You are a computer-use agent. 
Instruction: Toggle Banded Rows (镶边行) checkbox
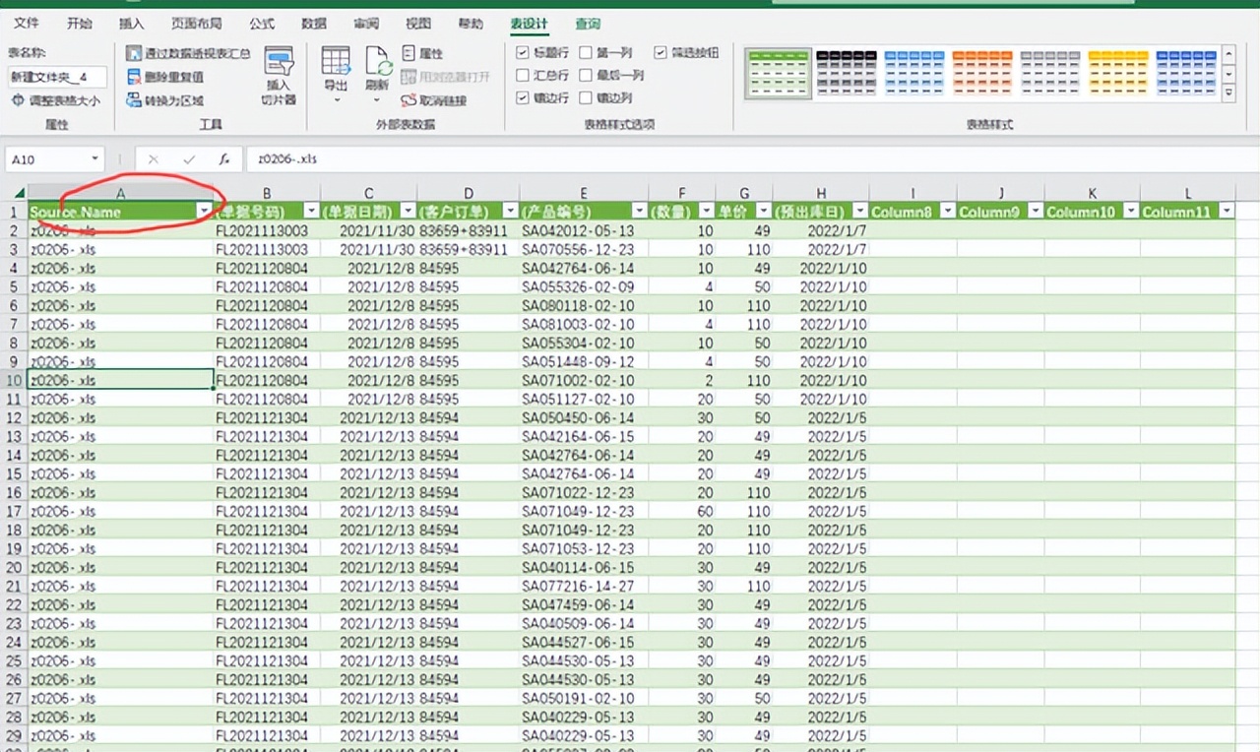(523, 97)
